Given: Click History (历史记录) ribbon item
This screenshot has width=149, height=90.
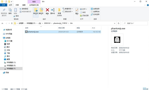Looking at the screenshot, I should click(x=84, y=15).
